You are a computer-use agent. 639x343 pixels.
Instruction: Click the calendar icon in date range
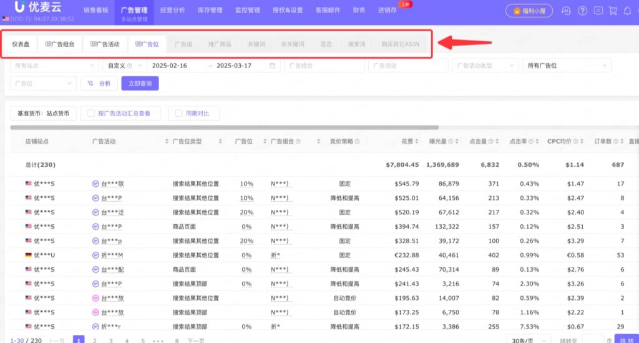tap(272, 65)
